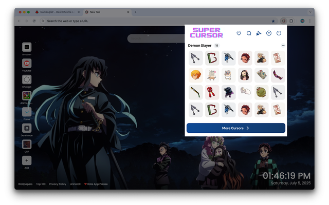Click the Super Cursor logo
This screenshot has width=329, height=205.
coord(207,33)
